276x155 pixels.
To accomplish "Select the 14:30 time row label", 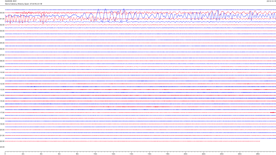I will pos(2,95).
